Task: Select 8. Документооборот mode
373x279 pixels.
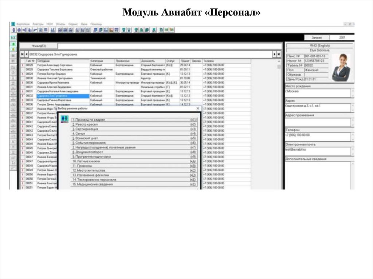Action: tap(134, 152)
